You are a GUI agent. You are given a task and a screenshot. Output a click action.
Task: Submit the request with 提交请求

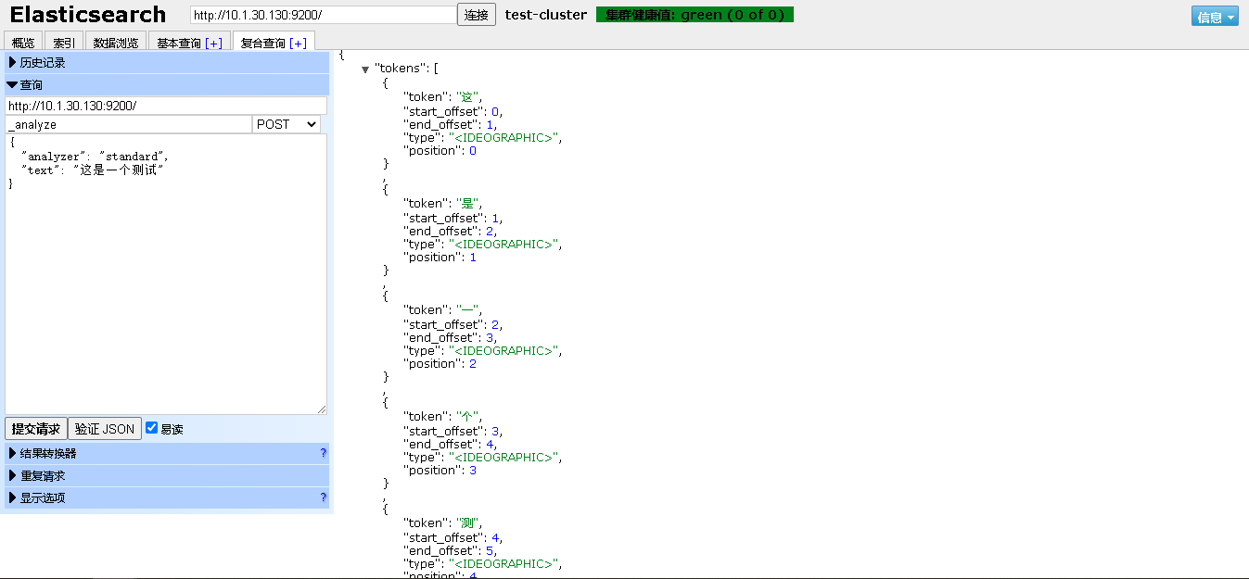pos(36,429)
